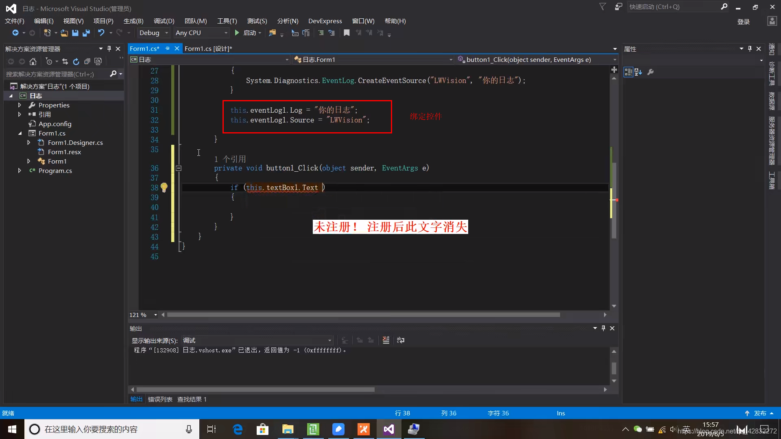Screen dimensions: 781x439
Task: Refresh the Solution Explorer tree
Action: click(x=76, y=61)
